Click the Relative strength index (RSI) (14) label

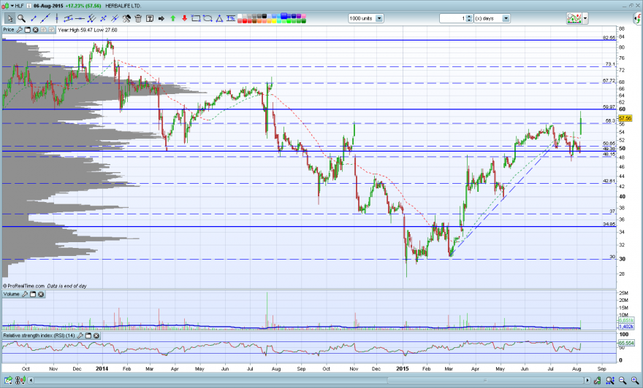tap(39, 335)
